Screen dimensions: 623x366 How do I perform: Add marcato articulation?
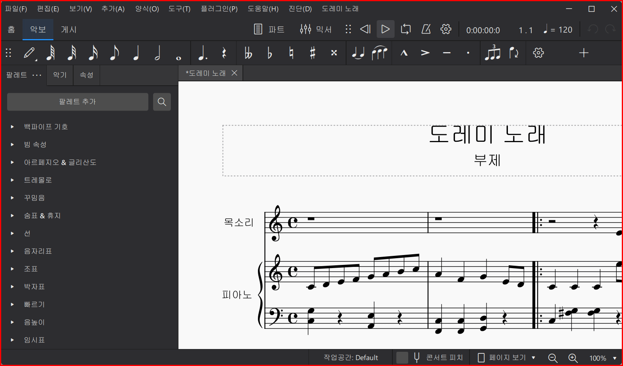404,53
